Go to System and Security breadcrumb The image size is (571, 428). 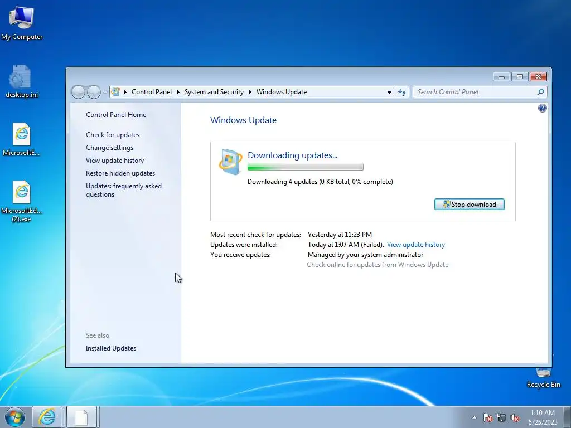[214, 92]
